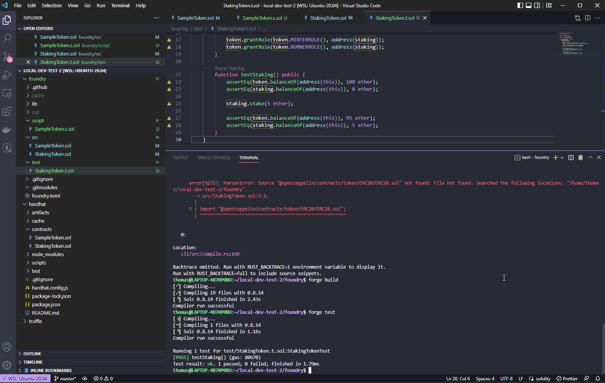605x383 pixels.
Task: Click WSL: Ubuntu-20.04 remote indicator
Action: (x=25, y=379)
